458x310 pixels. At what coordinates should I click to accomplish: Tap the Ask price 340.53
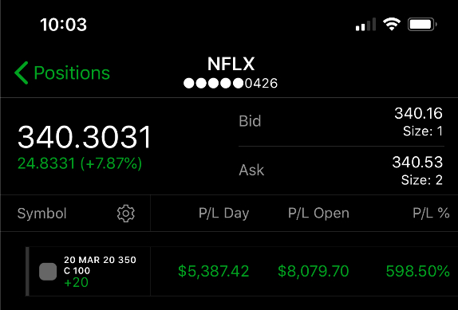417,162
